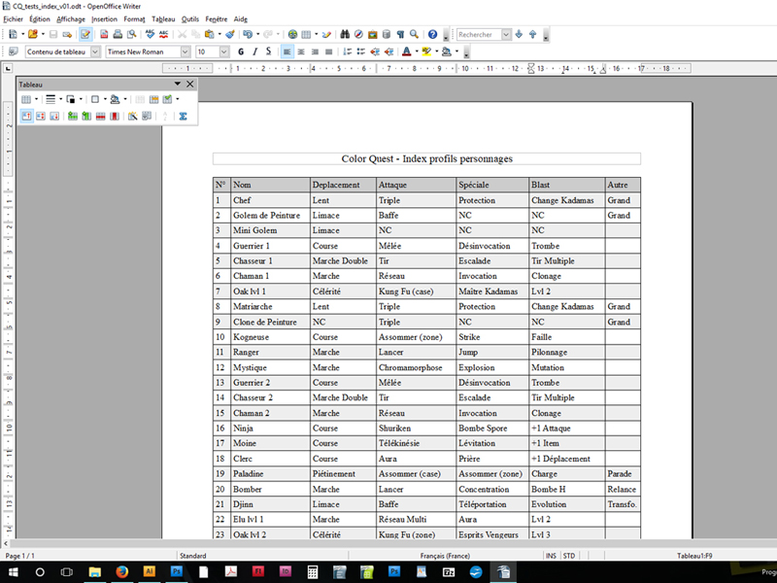Click the AutoFormat wand icon in Tableau toolbar
The width and height of the screenshot is (777, 583).
coord(132,116)
